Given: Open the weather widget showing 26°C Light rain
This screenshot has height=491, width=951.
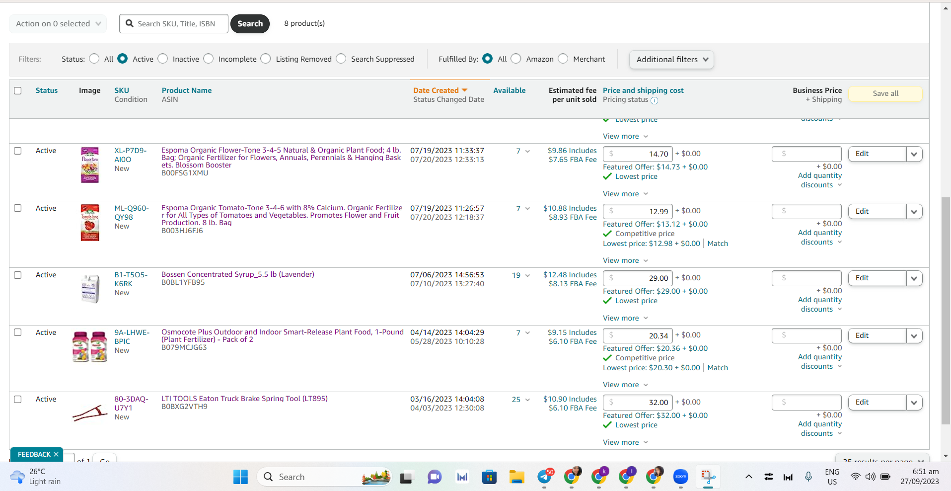Looking at the screenshot, I should coord(35,477).
